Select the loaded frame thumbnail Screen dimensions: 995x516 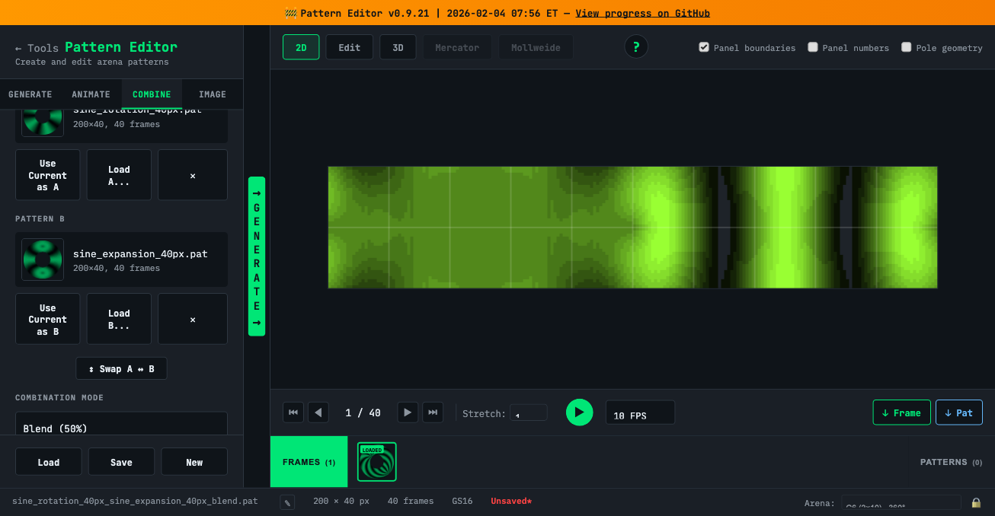point(377,462)
